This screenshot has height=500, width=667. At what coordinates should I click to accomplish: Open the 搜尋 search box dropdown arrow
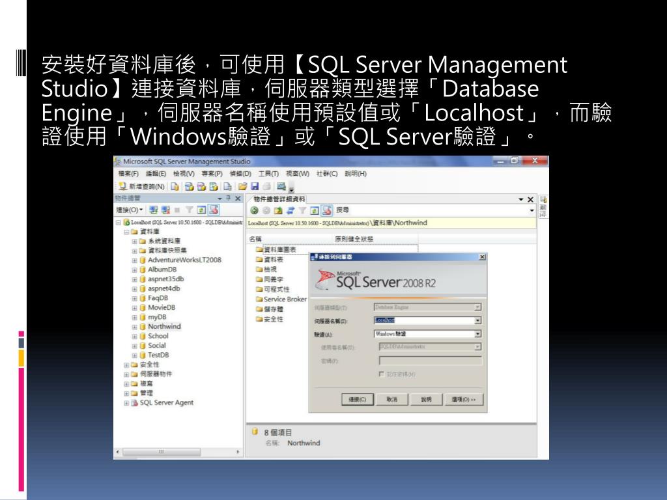(532, 210)
